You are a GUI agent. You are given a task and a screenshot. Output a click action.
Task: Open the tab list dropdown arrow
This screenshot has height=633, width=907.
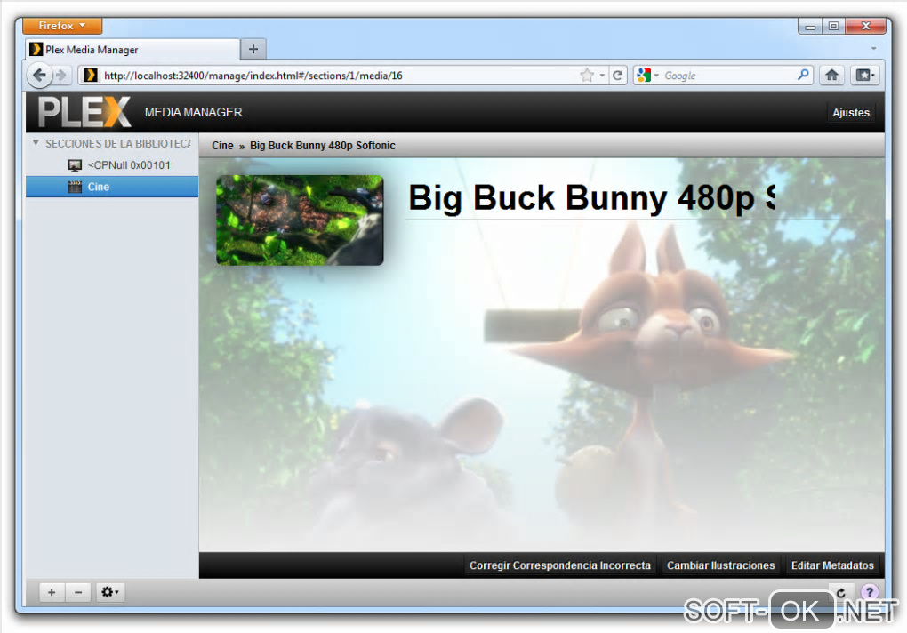coord(873,49)
